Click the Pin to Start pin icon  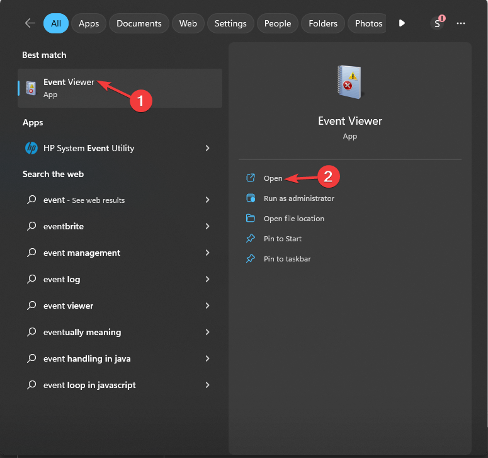(251, 238)
